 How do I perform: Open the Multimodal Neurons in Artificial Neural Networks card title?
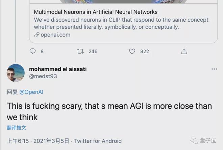pos(96,12)
